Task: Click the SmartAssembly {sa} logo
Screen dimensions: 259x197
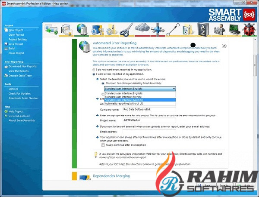Action: 249,15
